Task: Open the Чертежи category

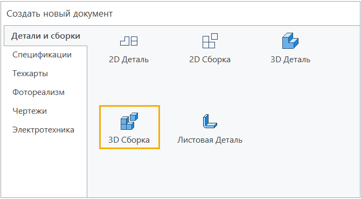Action: pyautogui.click(x=30, y=111)
